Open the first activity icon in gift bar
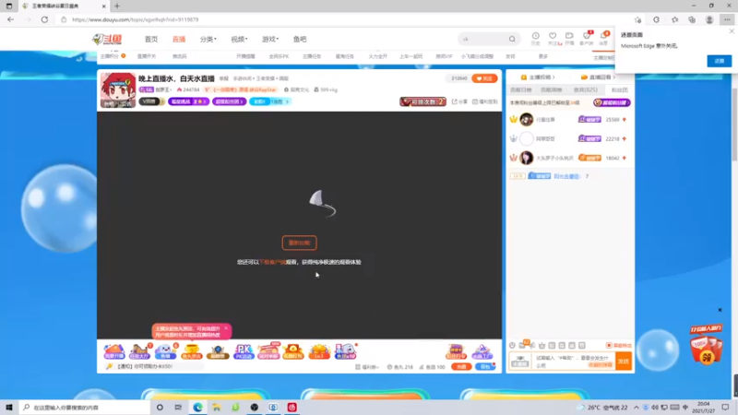The height and width of the screenshot is (415, 738). [113, 351]
